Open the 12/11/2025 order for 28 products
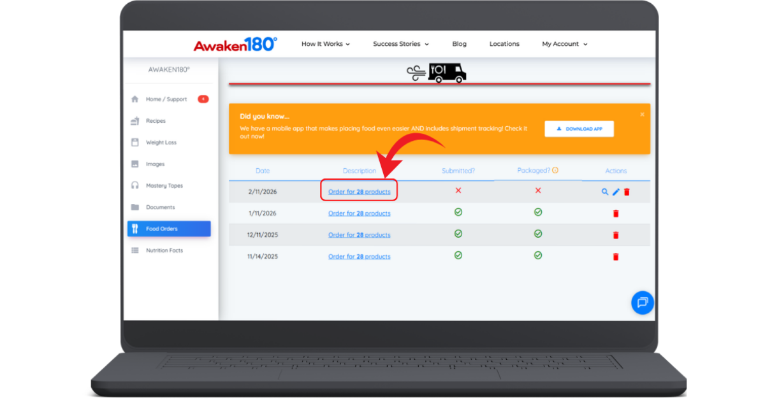765x400 pixels. pyautogui.click(x=360, y=235)
